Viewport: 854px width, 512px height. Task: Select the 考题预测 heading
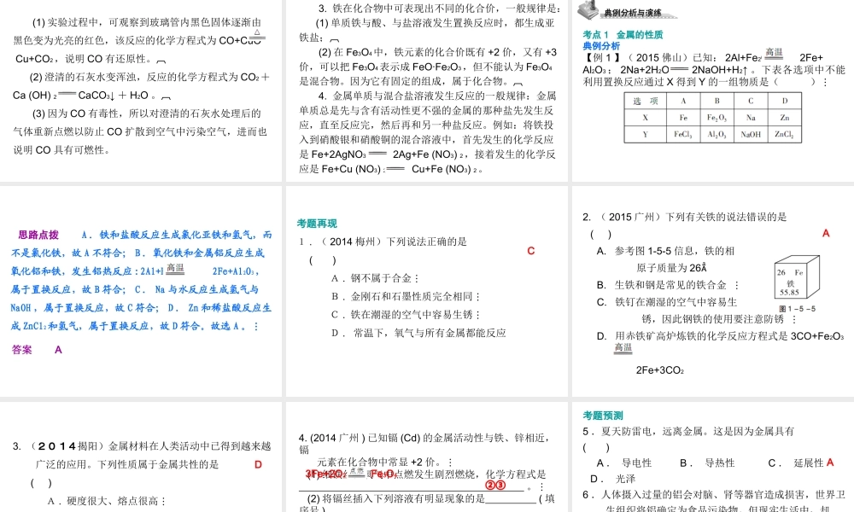click(603, 416)
